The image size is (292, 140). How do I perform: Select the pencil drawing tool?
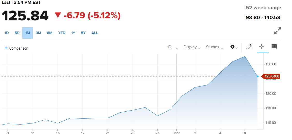(x=249, y=47)
